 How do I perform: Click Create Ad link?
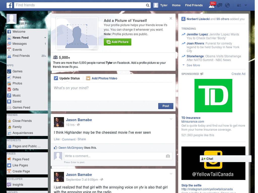coord(238,74)
